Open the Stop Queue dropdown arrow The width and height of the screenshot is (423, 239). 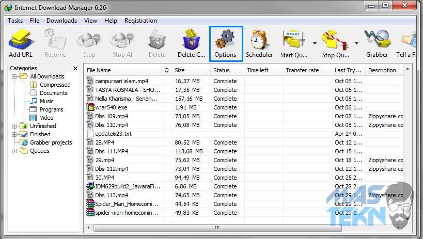[x=357, y=43]
